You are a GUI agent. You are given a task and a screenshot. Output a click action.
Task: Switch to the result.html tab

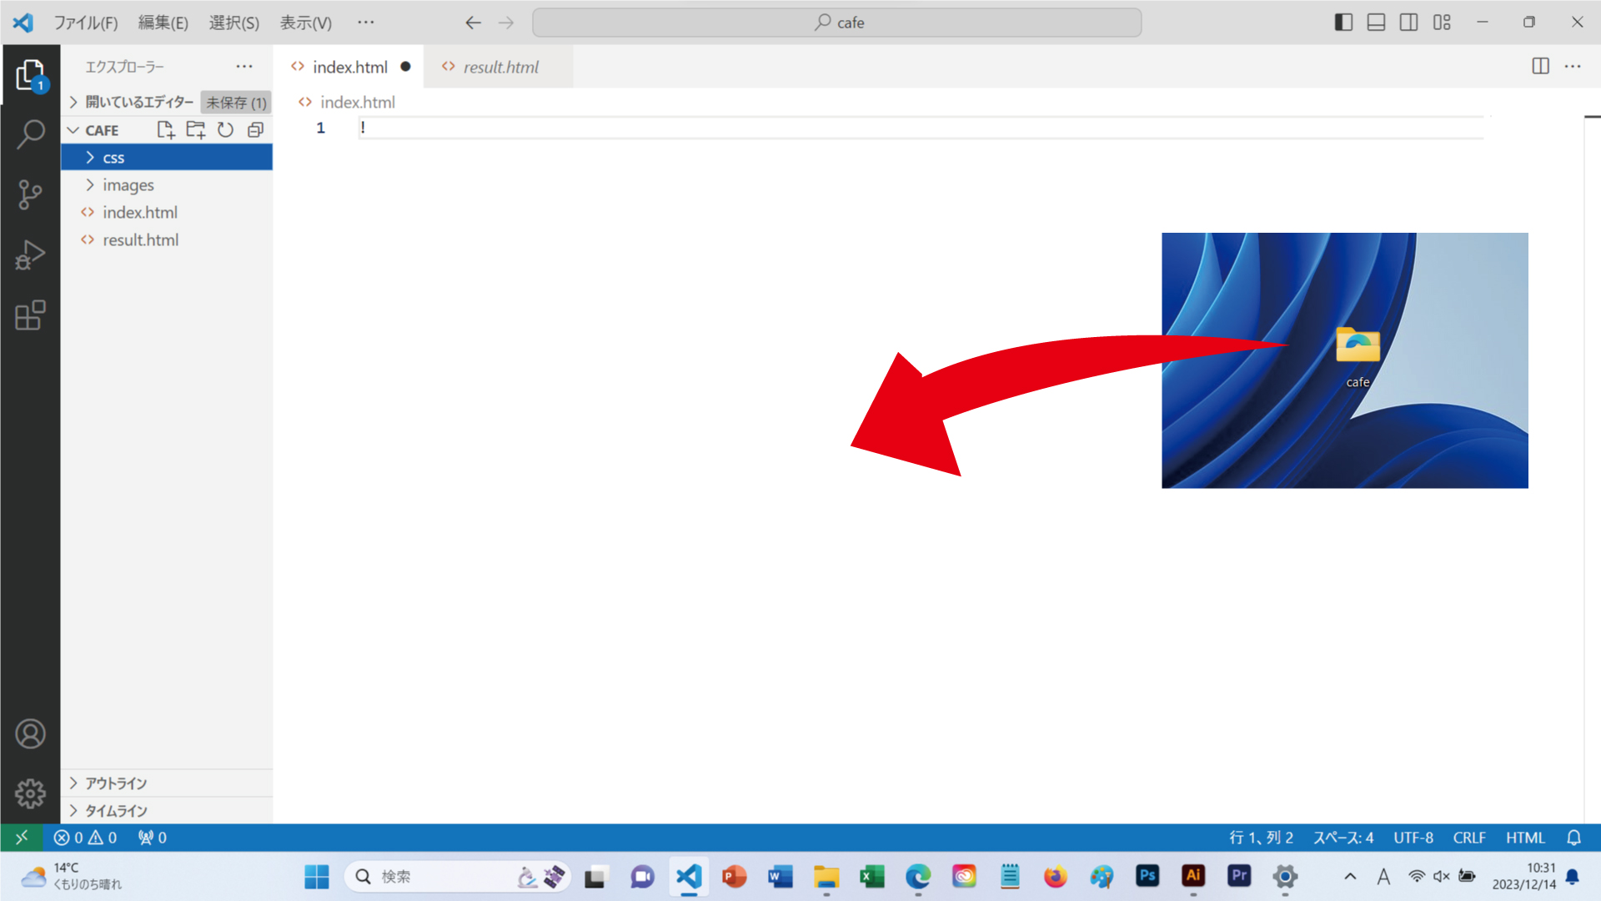click(x=500, y=67)
